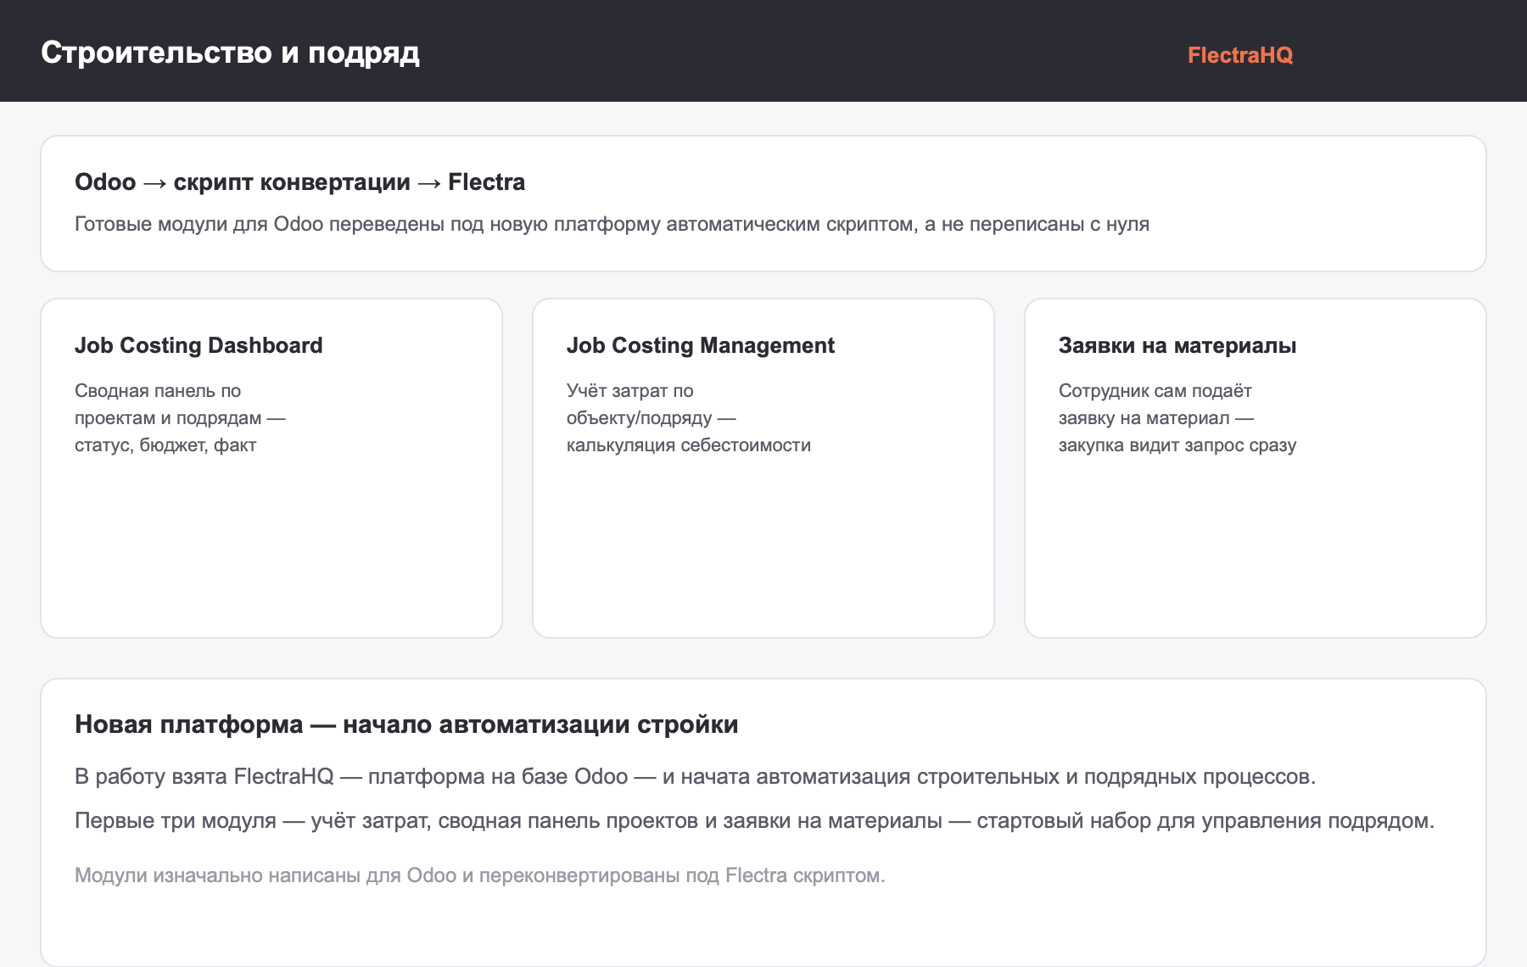Click paragraph 'В работу взята FlectraHQ'
The height and width of the screenshot is (967, 1527).
click(x=695, y=776)
